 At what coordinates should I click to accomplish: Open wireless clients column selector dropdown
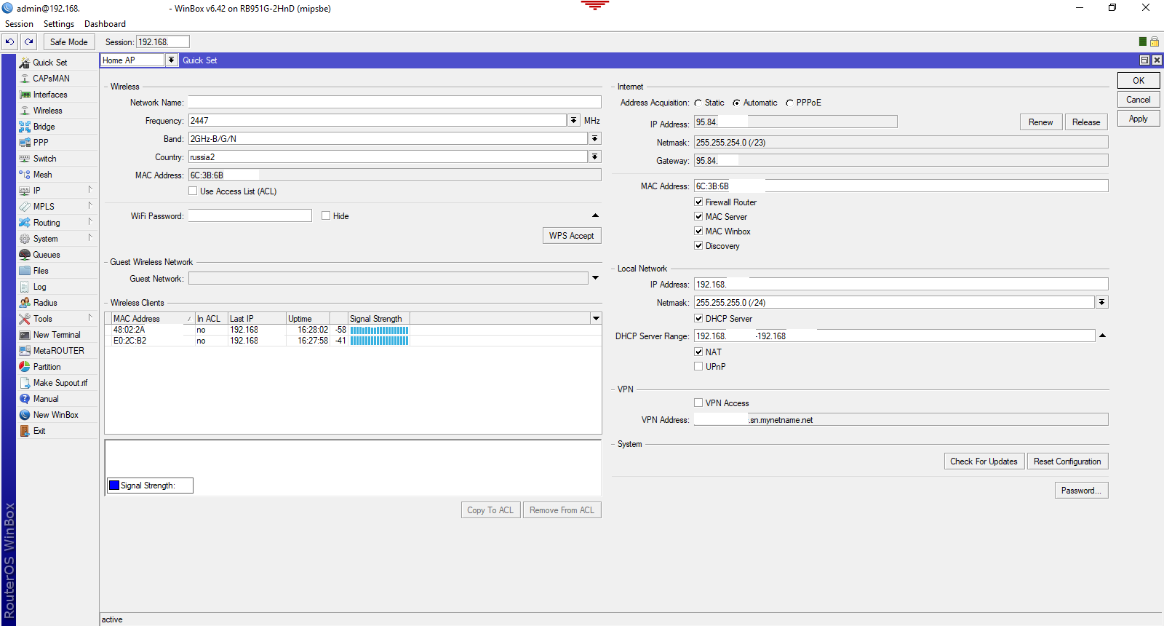point(597,318)
